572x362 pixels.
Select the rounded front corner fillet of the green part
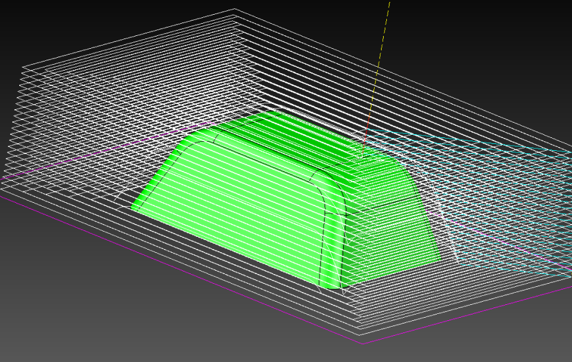coord(332,244)
